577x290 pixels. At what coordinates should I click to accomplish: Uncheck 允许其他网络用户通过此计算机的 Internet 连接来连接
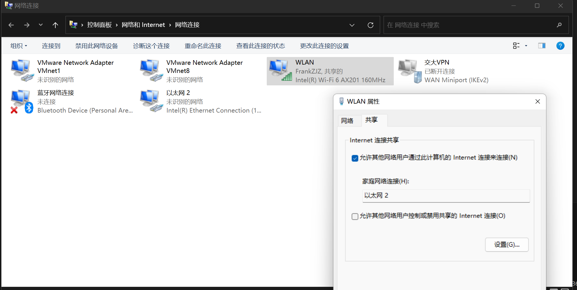355,158
